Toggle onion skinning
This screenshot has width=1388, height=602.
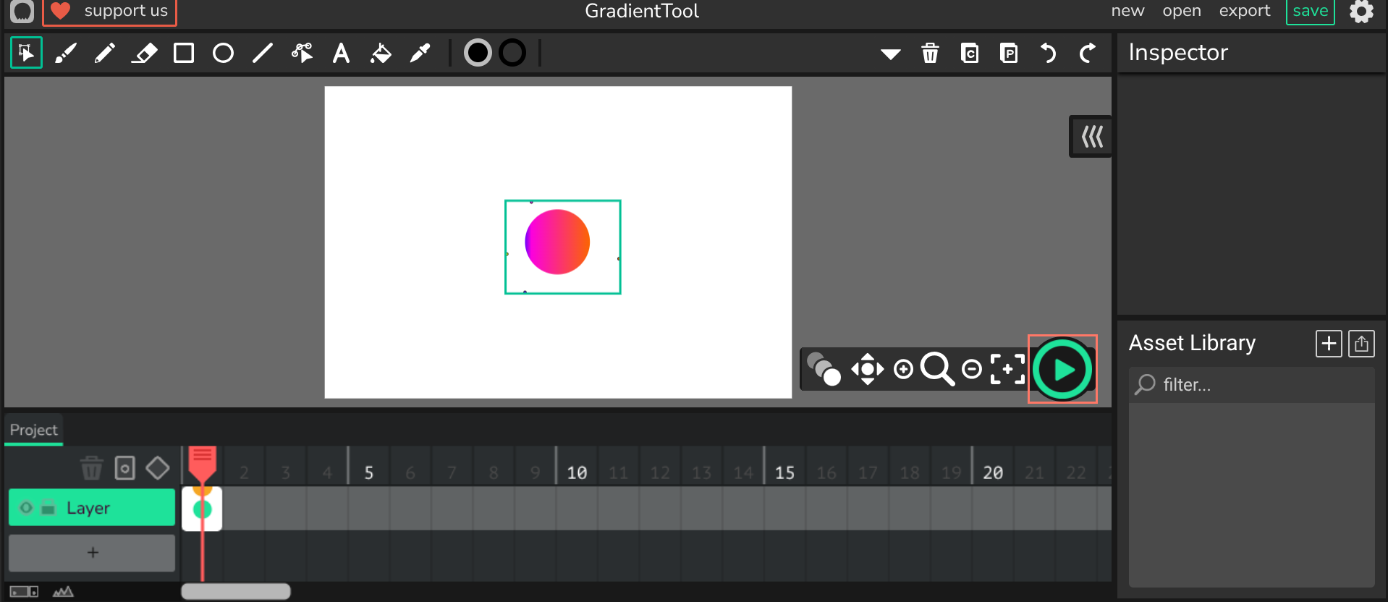pos(824,369)
